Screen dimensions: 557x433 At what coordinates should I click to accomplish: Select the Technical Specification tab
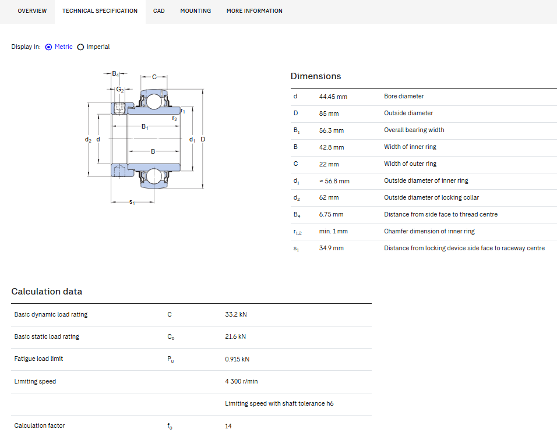click(x=100, y=11)
